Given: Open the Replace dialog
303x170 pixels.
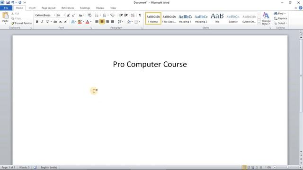Looking at the screenshot, I should 281,18.
